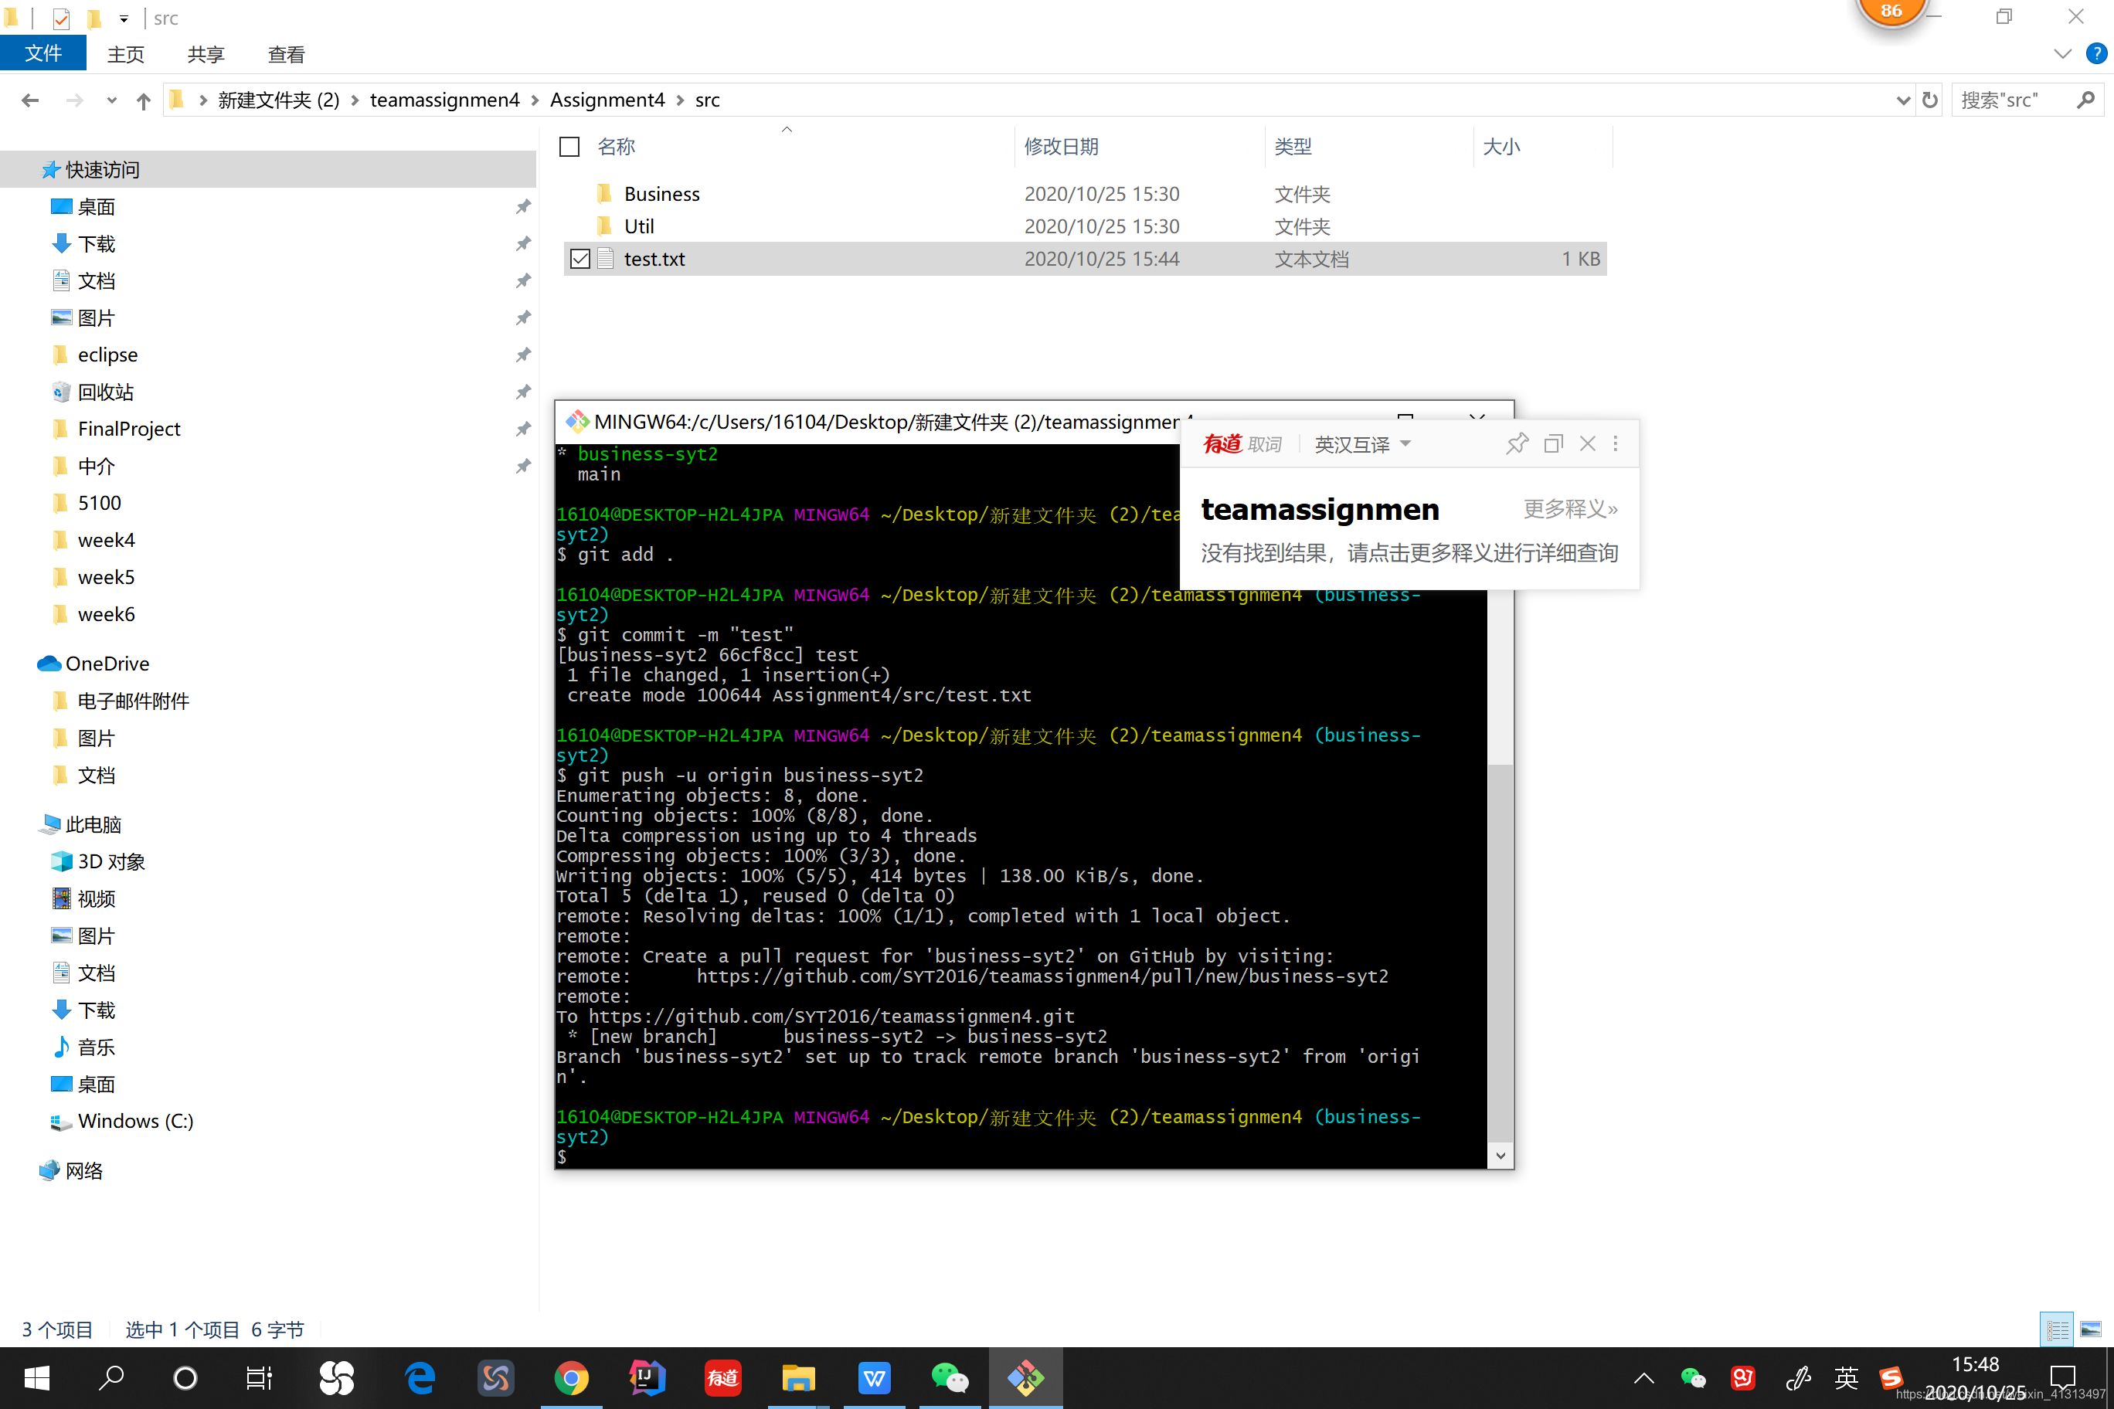Image resolution: width=2114 pixels, height=1409 pixels.
Task: Click the Git Bash scroll down arrow
Action: 1500,1156
